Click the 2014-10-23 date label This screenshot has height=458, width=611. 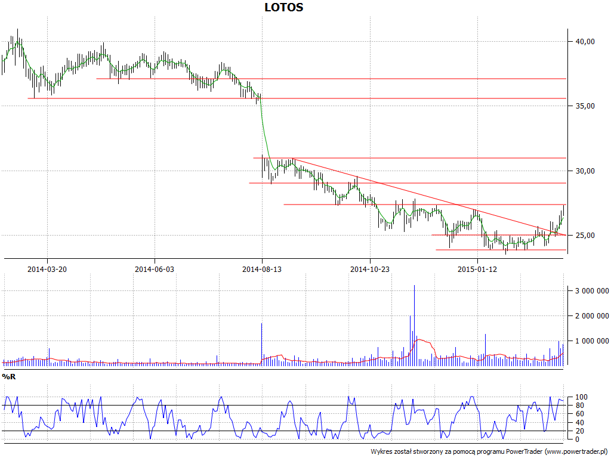coord(370,269)
